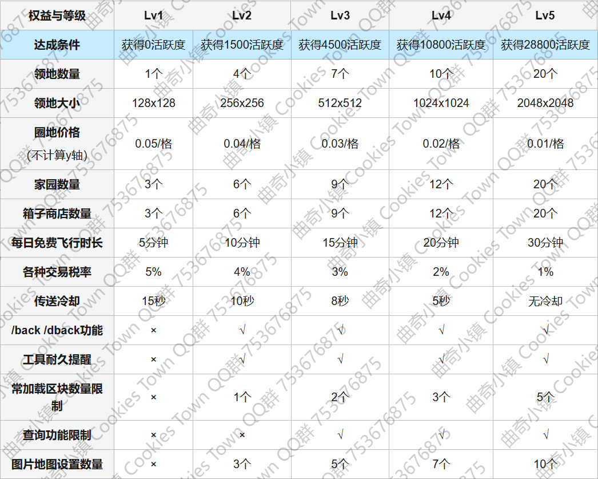Click the 每日免费飞行时长 row label
This screenshot has width=598, height=479.
(x=57, y=243)
